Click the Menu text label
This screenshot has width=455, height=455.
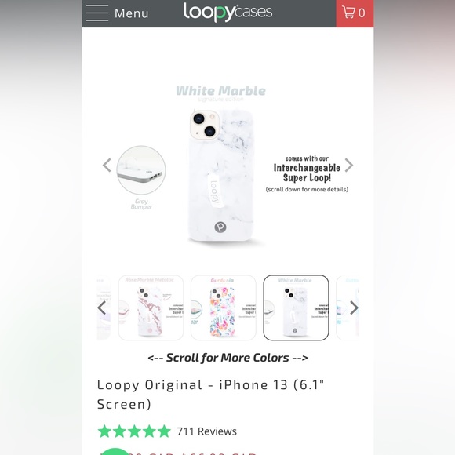[x=132, y=13]
